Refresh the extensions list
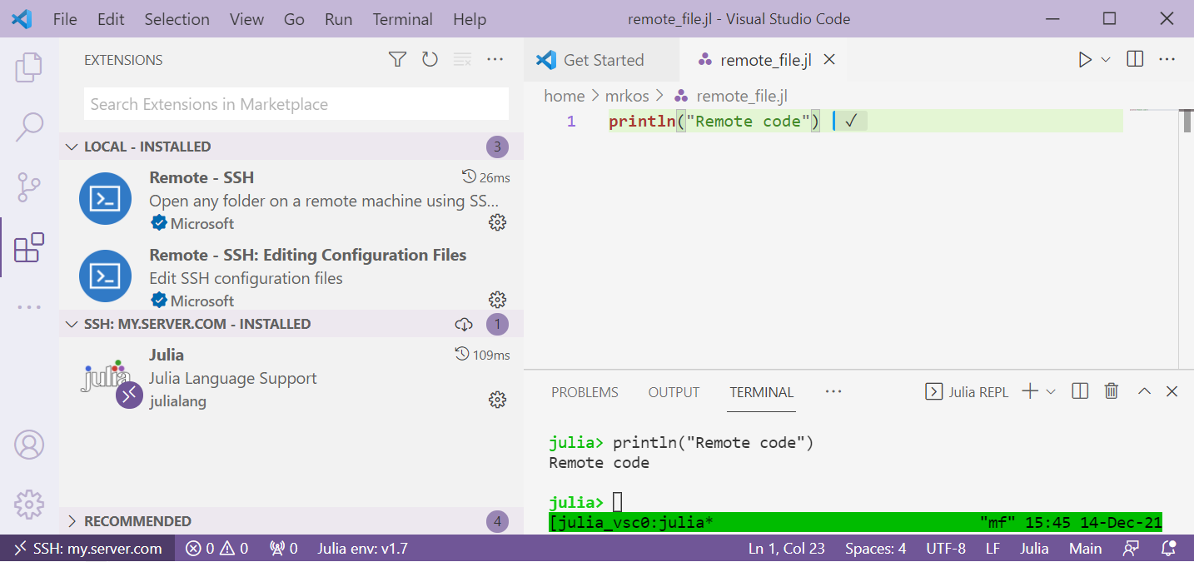The width and height of the screenshot is (1194, 562). (430, 59)
